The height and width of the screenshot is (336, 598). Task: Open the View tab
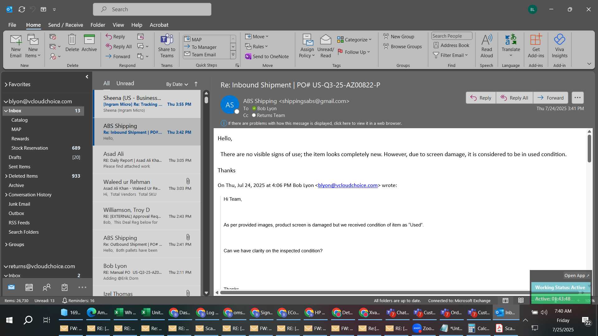pyautogui.click(x=118, y=25)
